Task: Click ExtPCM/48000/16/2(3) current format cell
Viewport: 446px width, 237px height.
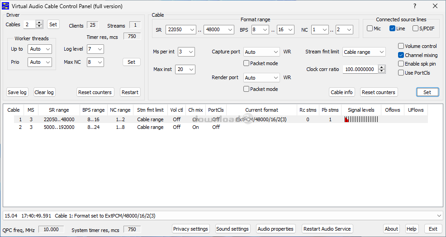Action: click(261, 119)
